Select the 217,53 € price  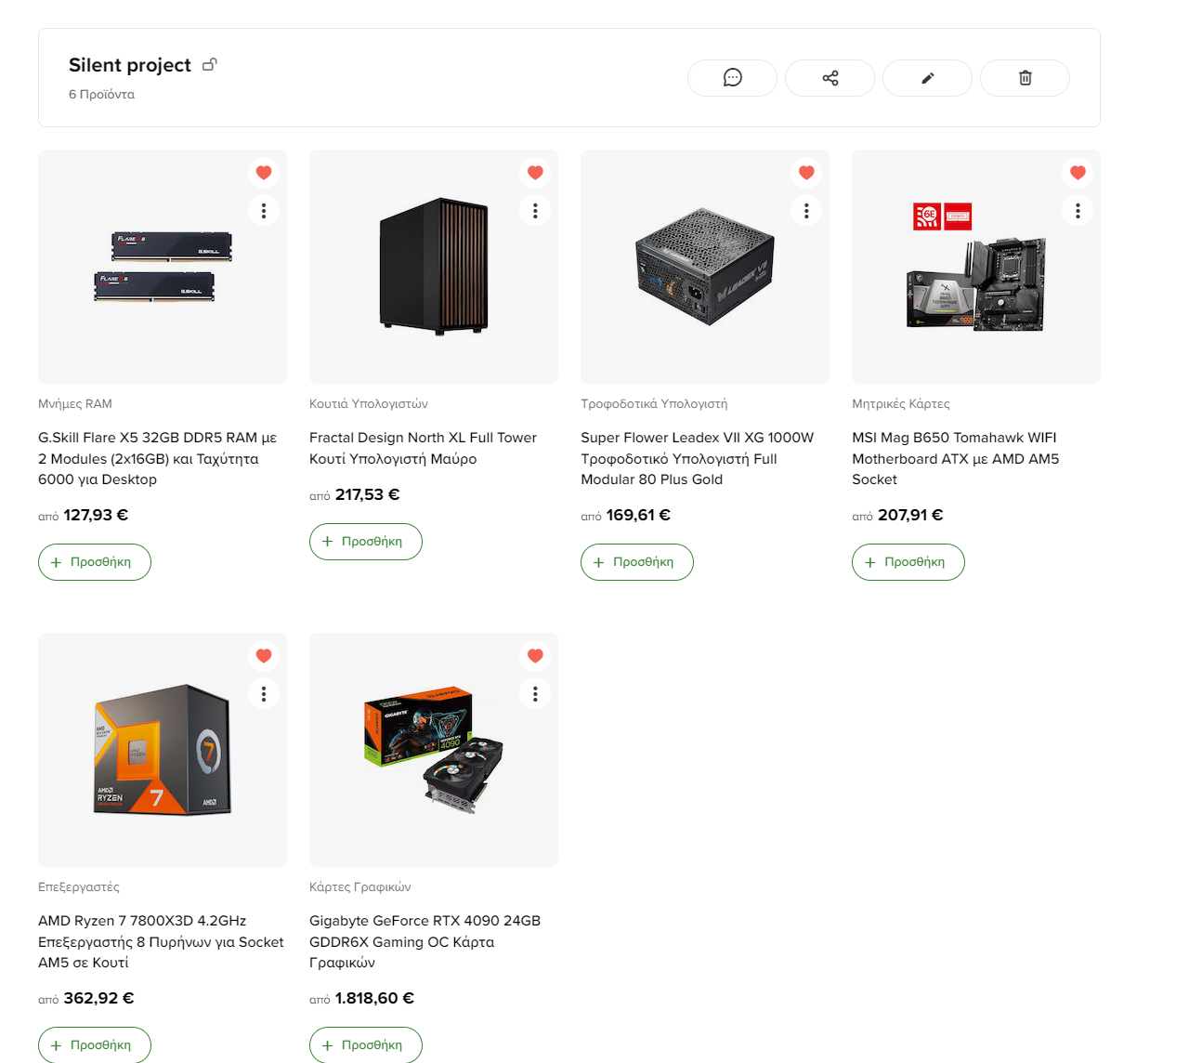point(368,494)
